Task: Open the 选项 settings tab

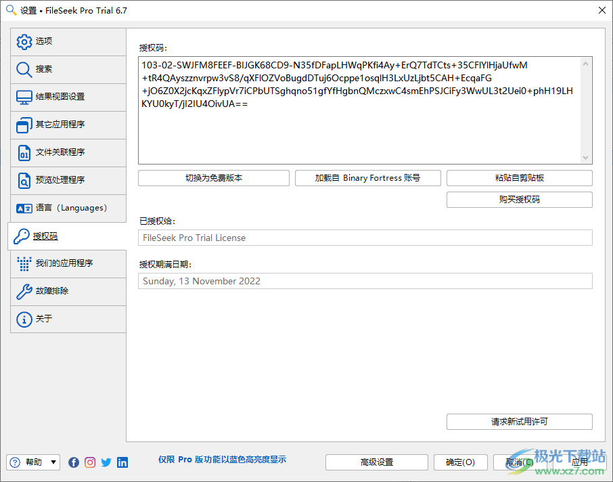Action: [x=68, y=41]
